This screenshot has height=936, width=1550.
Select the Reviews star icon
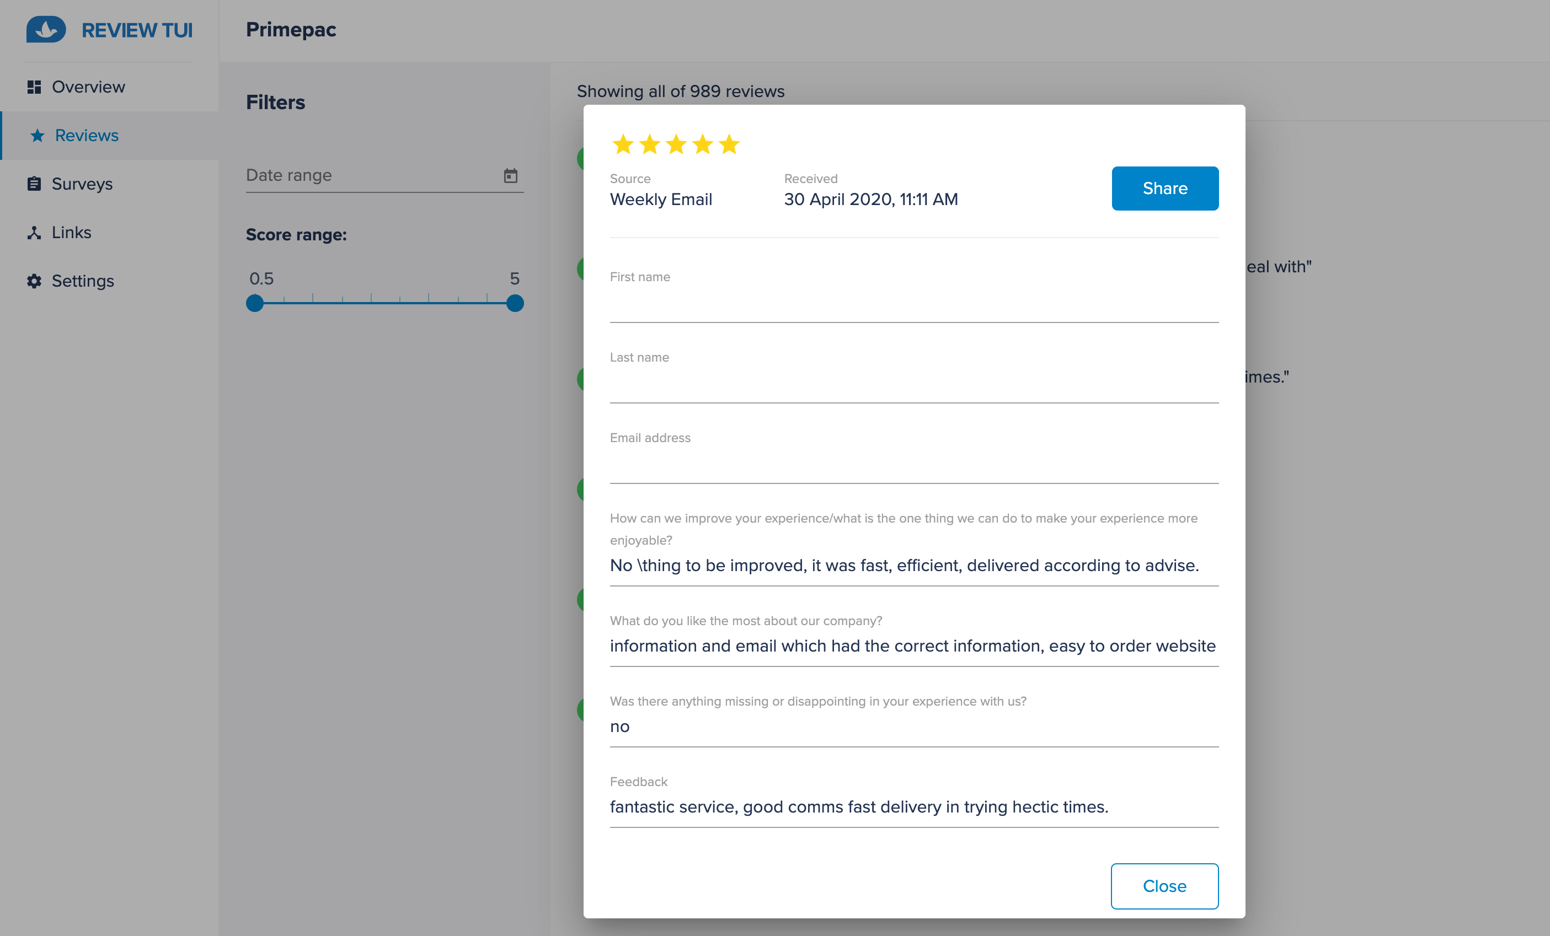click(x=38, y=135)
